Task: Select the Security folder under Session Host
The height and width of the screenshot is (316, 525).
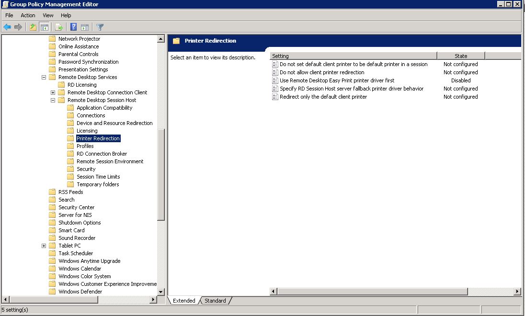Action: pyautogui.click(x=86, y=169)
